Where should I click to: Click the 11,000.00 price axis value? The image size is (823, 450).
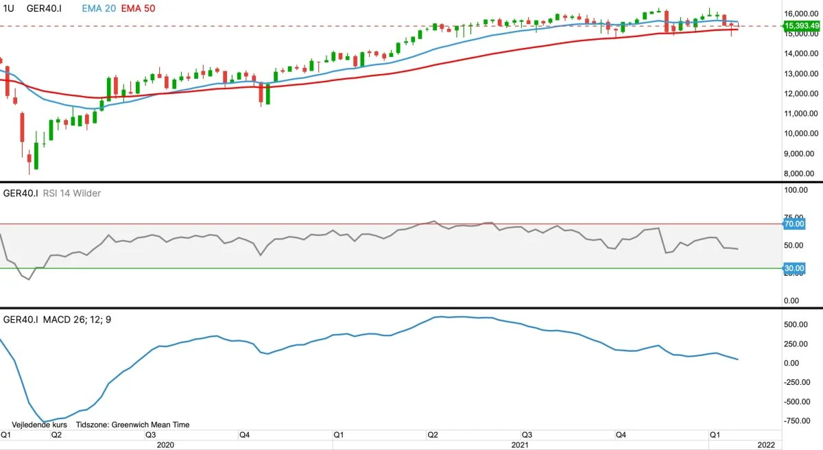click(x=802, y=114)
